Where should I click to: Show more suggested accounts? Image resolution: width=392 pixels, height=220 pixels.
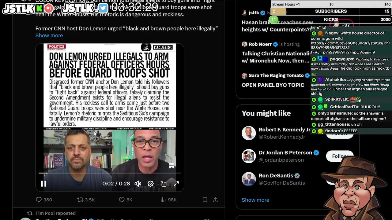[x=255, y=200]
